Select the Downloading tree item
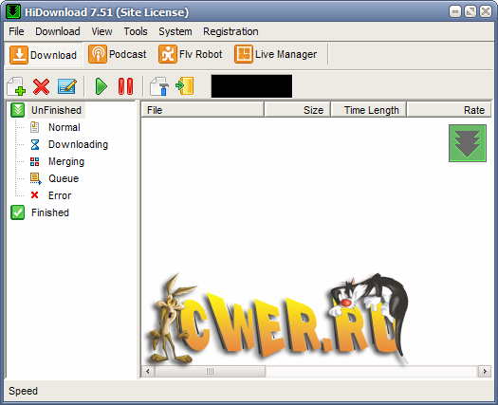This screenshot has width=498, height=405. pyautogui.click(x=78, y=144)
